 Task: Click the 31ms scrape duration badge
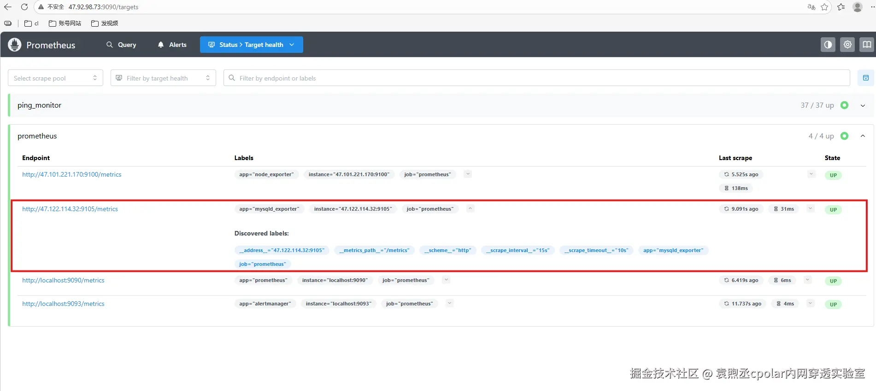784,209
